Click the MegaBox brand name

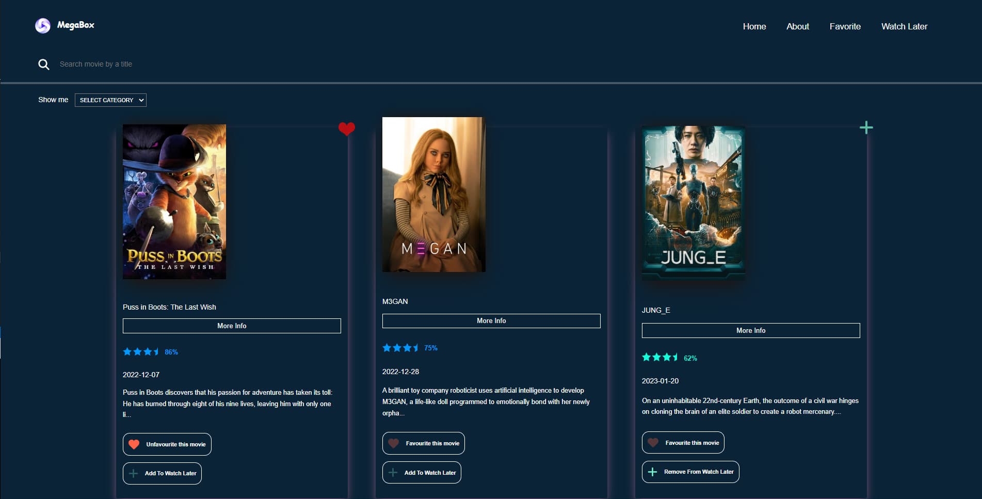[76, 25]
